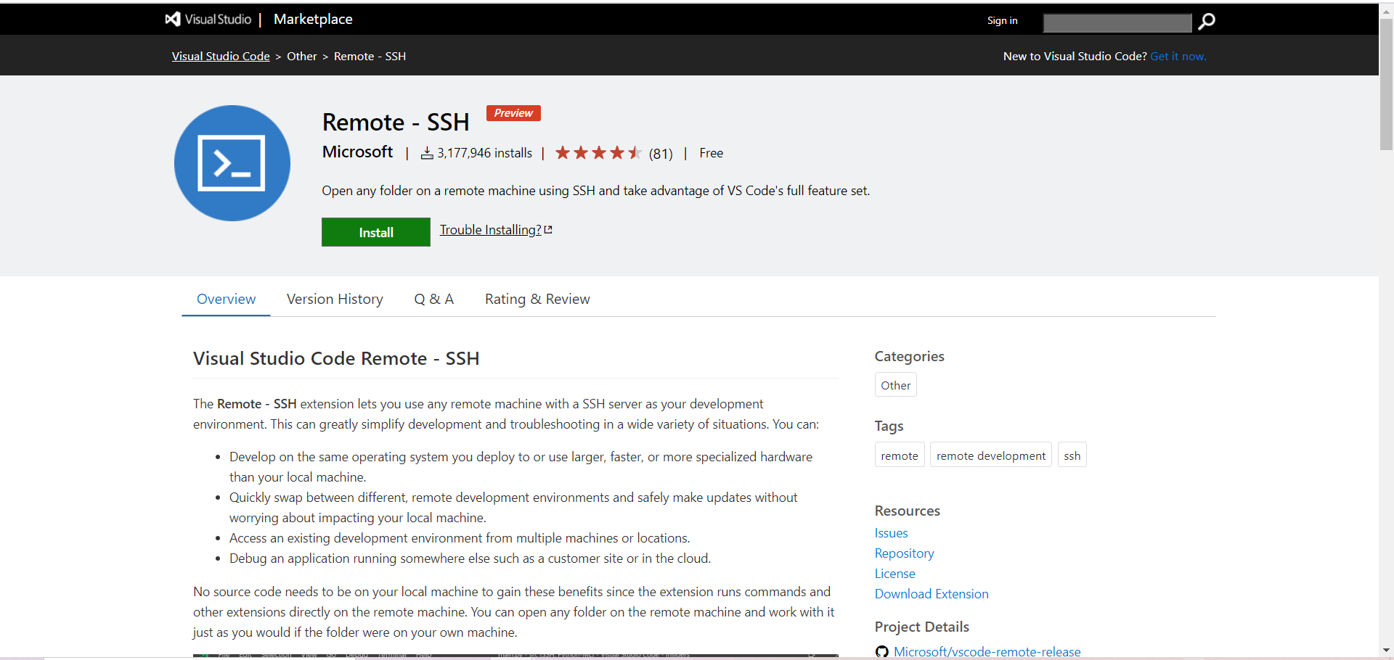Click the green Install button
The height and width of the screenshot is (660, 1394).
375,232
